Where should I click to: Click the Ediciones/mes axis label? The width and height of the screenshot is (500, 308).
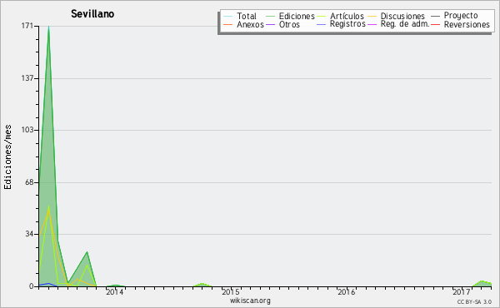(x=7, y=157)
